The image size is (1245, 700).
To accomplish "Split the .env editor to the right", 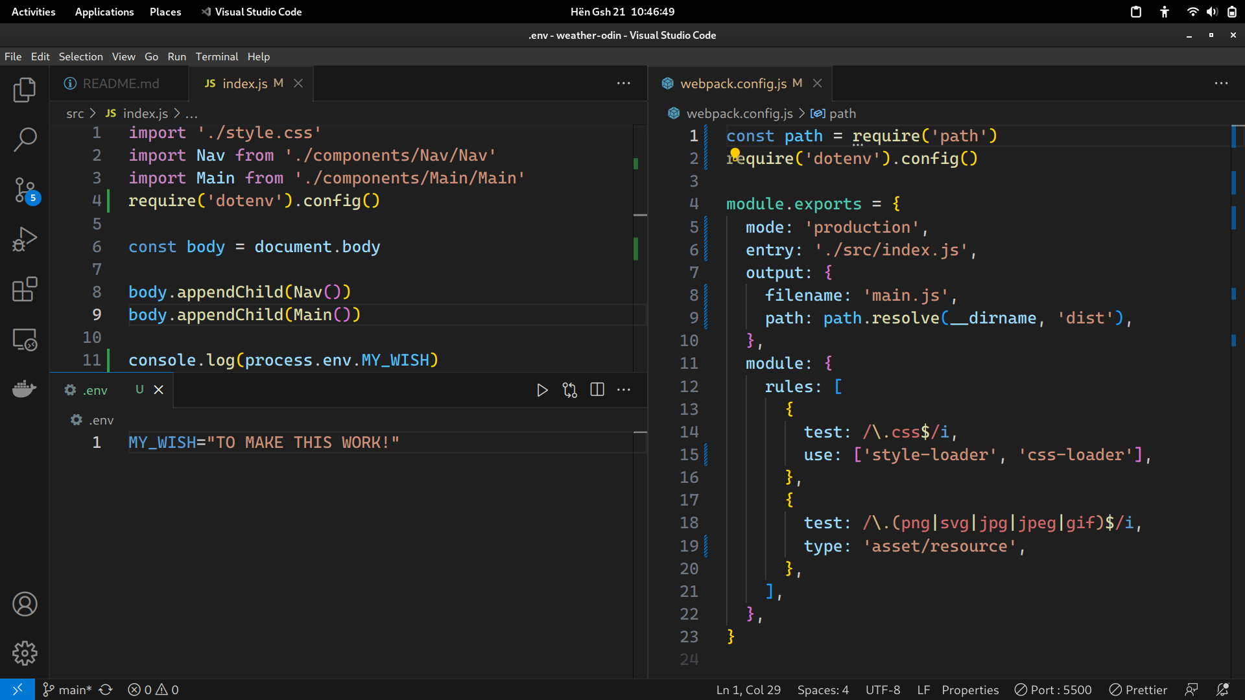I will pyautogui.click(x=597, y=390).
